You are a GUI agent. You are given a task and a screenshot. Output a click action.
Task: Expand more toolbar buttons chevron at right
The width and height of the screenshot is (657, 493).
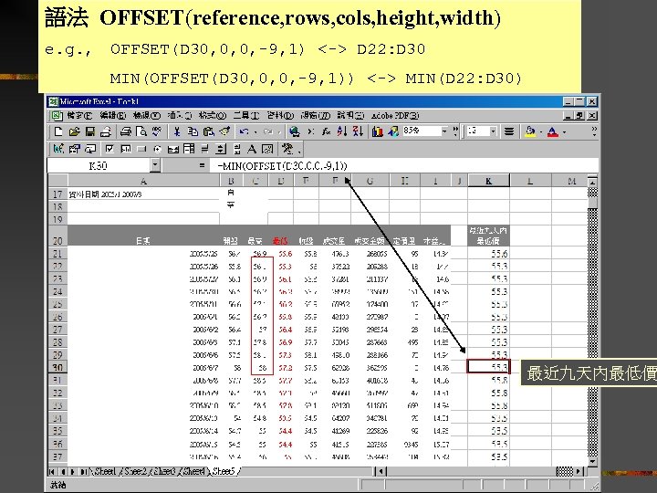594,131
